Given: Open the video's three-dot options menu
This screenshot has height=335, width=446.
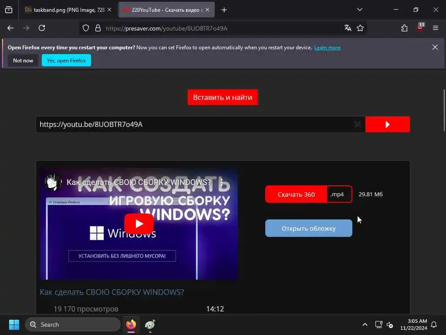Looking at the screenshot, I should click(222, 182).
